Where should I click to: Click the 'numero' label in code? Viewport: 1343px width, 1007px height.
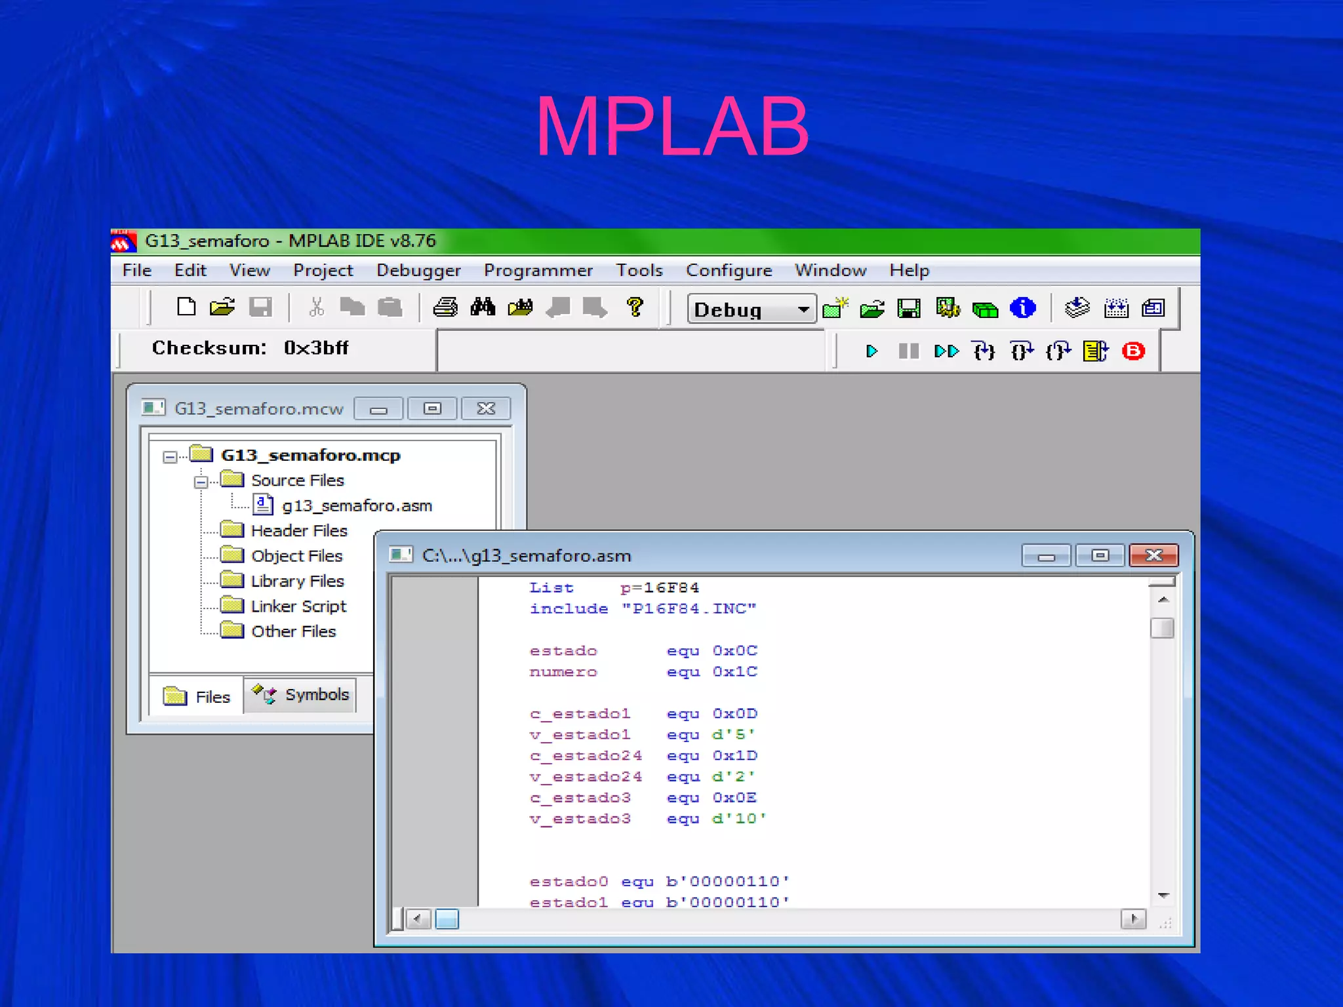tap(563, 672)
